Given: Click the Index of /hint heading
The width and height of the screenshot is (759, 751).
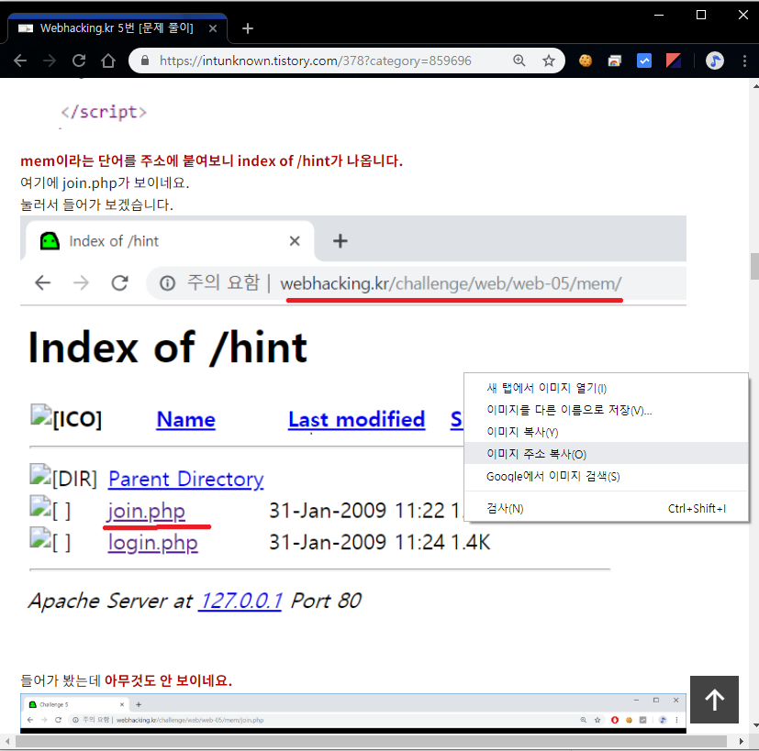Looking at the screenshot, I should 167,348.
